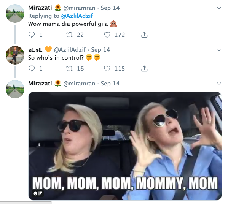Share the 'So who's in control?' tweet
The image size is (228, 204).
tap(144, 68)
